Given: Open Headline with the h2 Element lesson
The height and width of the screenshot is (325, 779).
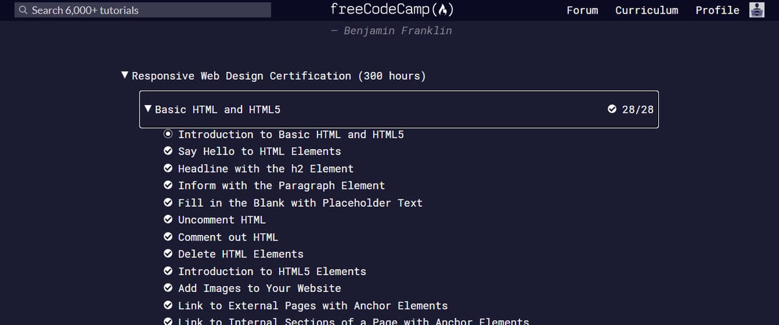Looking at the screenshot, I should [x=266, y=169].
